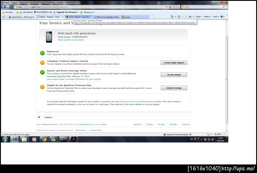Image resolution: width=257 pixels, height=173 pixels.
Task: Click the green check icon beside Registered
Action: [x=42, y=53]
